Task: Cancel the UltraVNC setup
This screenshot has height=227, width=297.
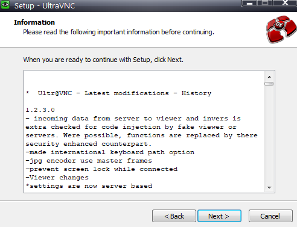Action: pyautogui.click(x=270, y=216)
